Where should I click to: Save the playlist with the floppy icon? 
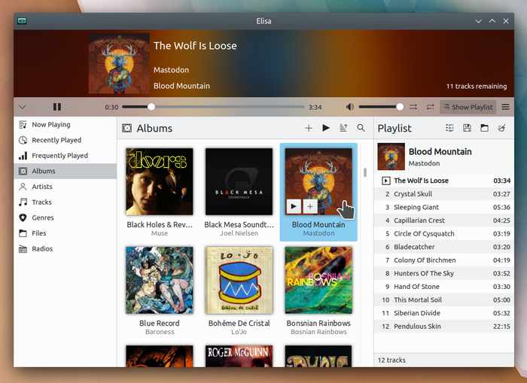(467, 128)
